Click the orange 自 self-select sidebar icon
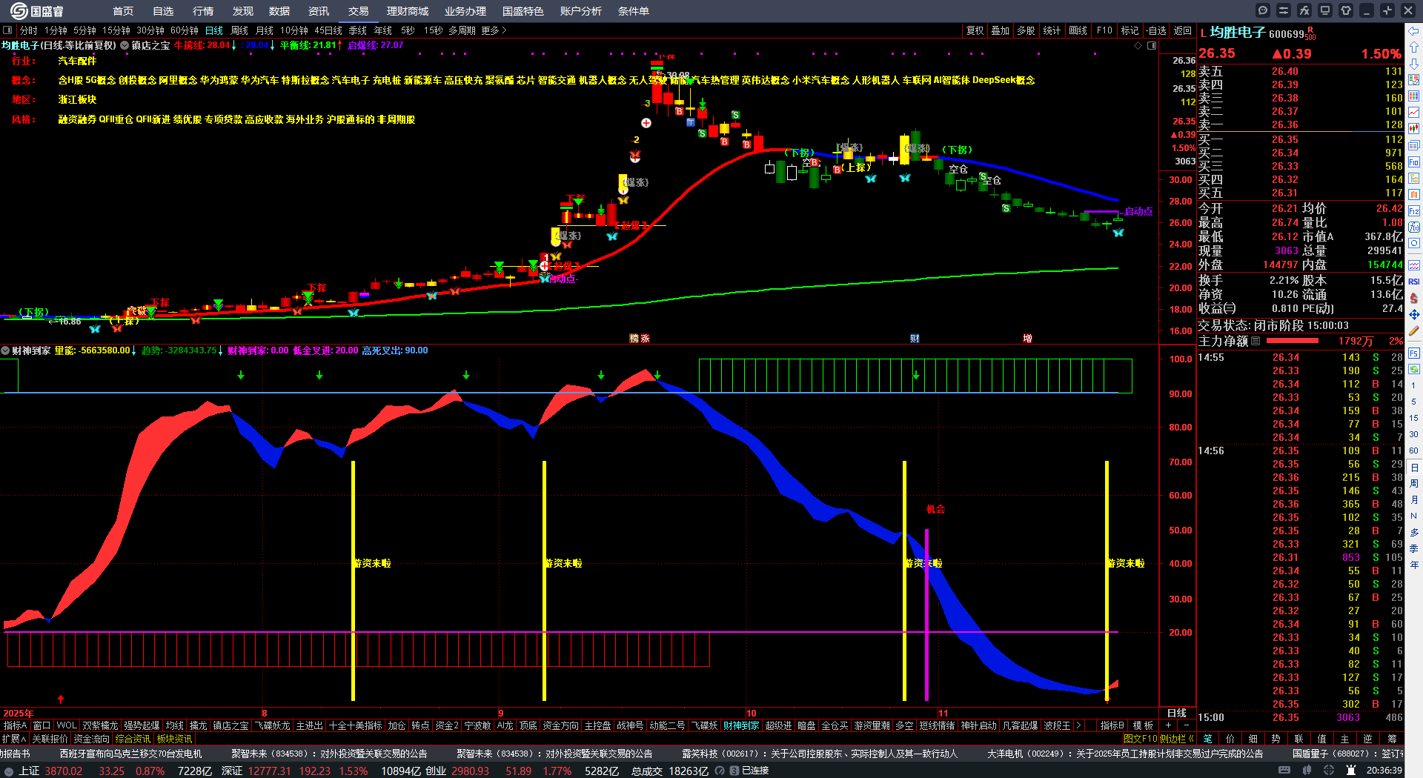This screenshot has width=1423, height=778. pos(1414,194)
